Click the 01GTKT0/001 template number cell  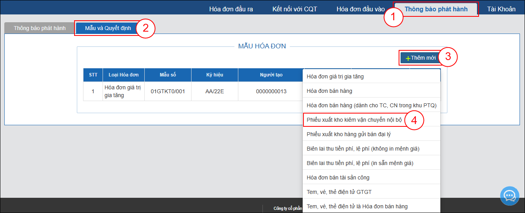168,91
